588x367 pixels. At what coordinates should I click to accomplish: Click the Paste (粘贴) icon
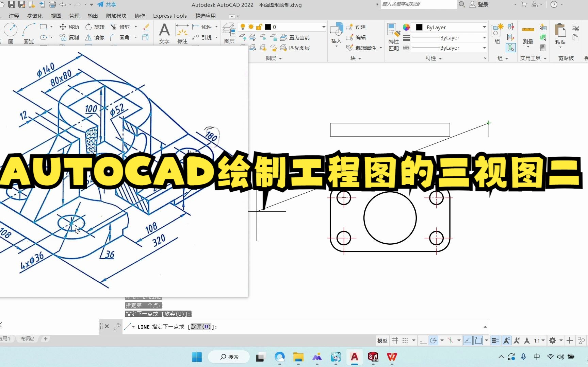[560, 33]
